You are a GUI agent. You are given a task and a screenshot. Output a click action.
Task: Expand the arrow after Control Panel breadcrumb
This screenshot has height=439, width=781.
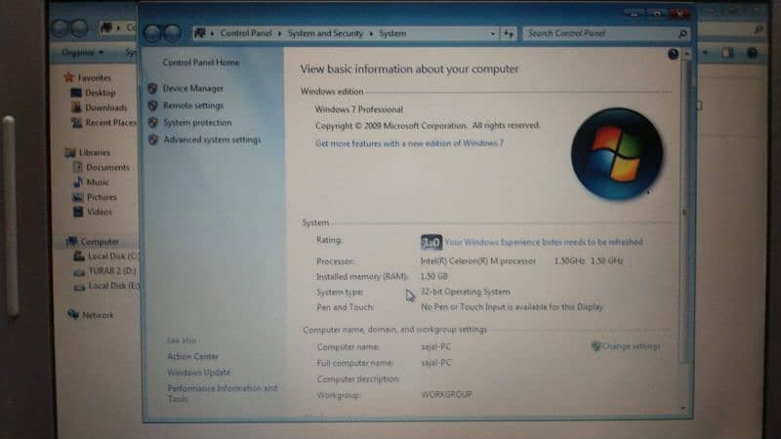pyautogui.click(x=279, y=33)
